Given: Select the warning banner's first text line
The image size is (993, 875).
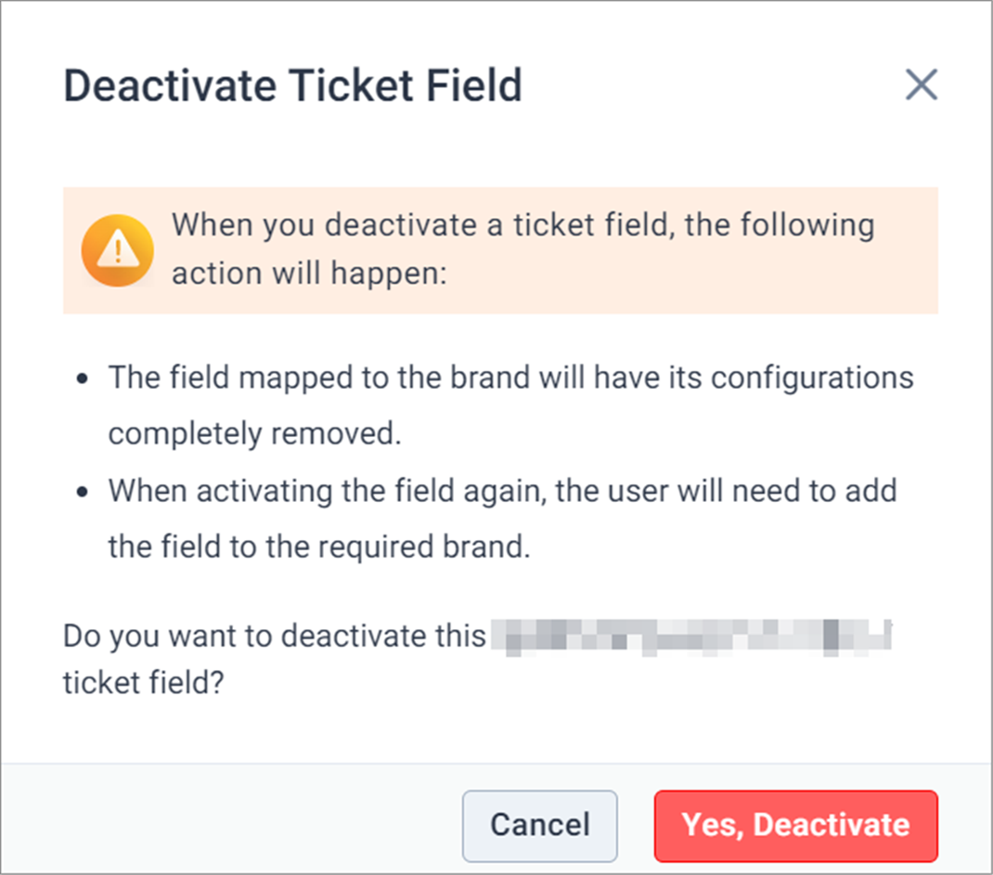Looking at the screenshot, I should point(523,225).
